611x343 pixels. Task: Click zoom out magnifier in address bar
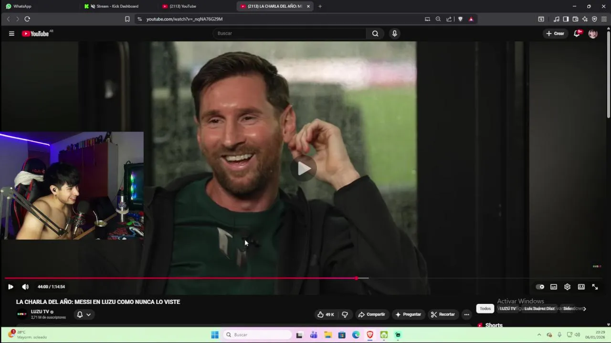[438, 19]
